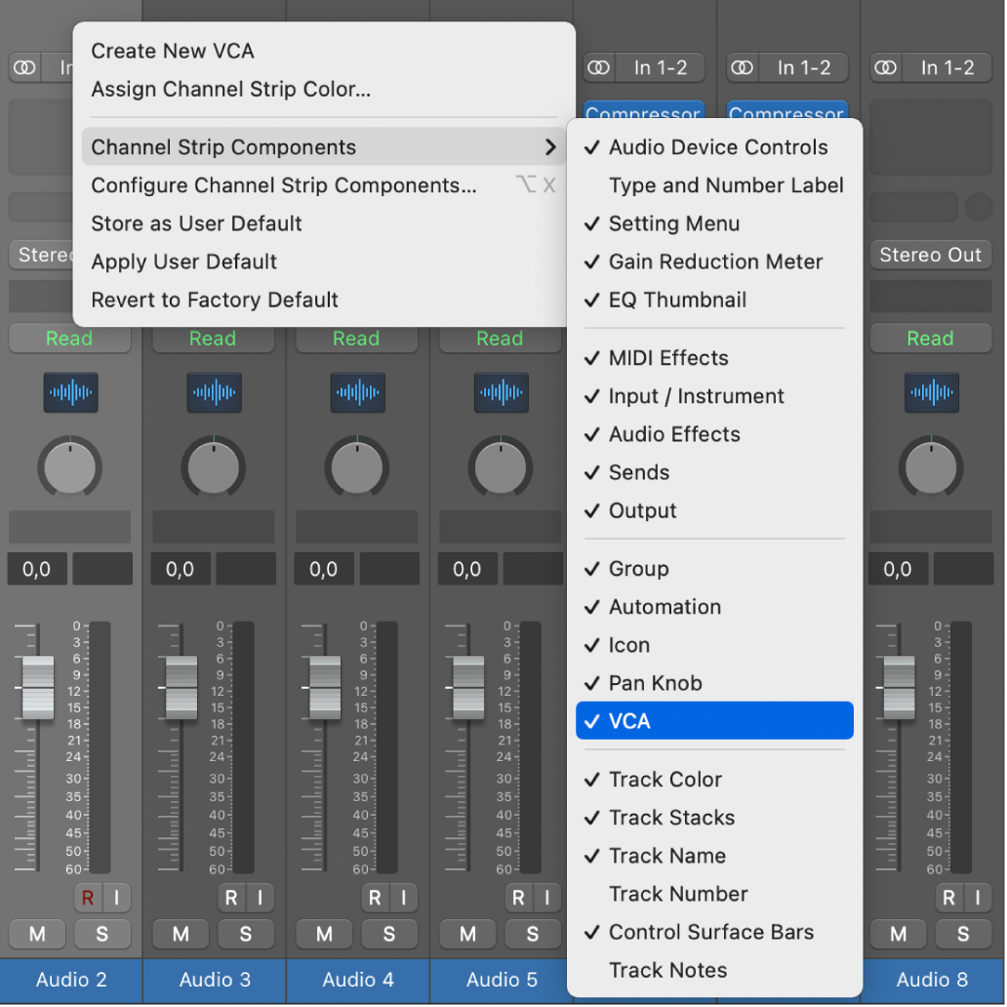Screen dimensions: 1007x1007
Task: Click the pan knob on Audio 3
Action: (214, 465)
